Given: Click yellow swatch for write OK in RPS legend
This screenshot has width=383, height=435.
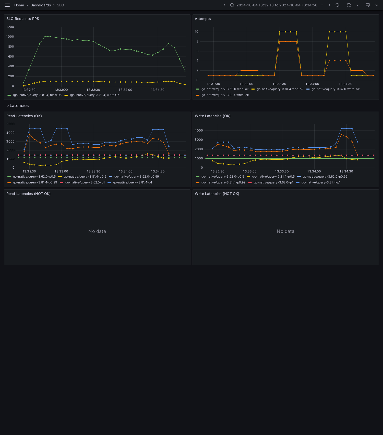Looking at the screenshot, I should pyautogui.click(x=66, y=95).
